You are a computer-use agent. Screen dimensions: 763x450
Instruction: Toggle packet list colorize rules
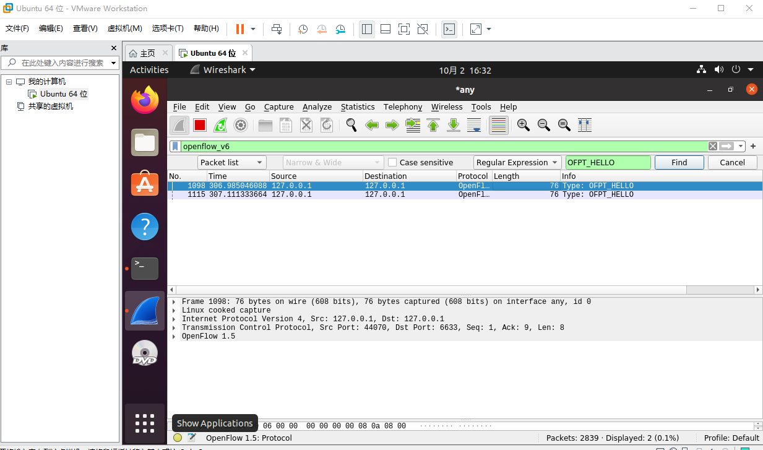498,125
